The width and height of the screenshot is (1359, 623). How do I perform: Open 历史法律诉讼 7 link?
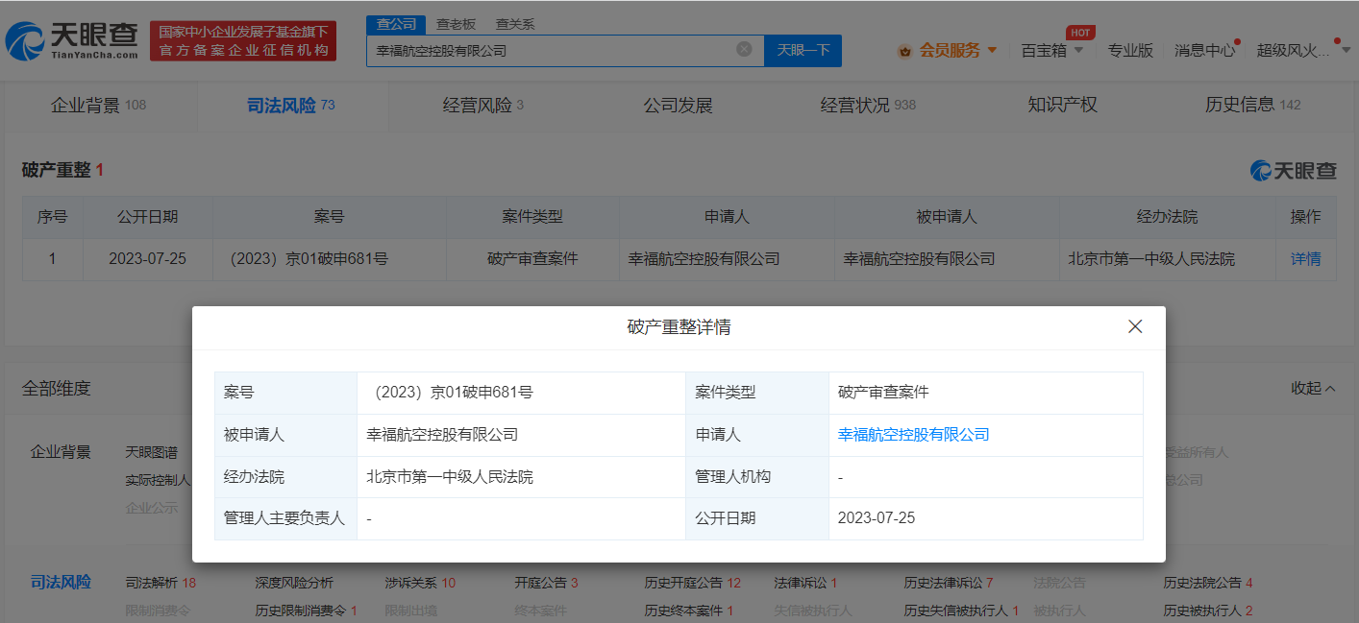tap(949, 583)
